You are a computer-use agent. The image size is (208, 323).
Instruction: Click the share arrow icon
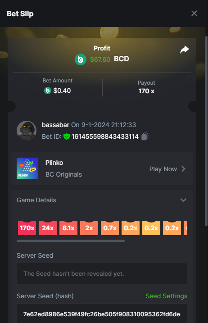185,50
